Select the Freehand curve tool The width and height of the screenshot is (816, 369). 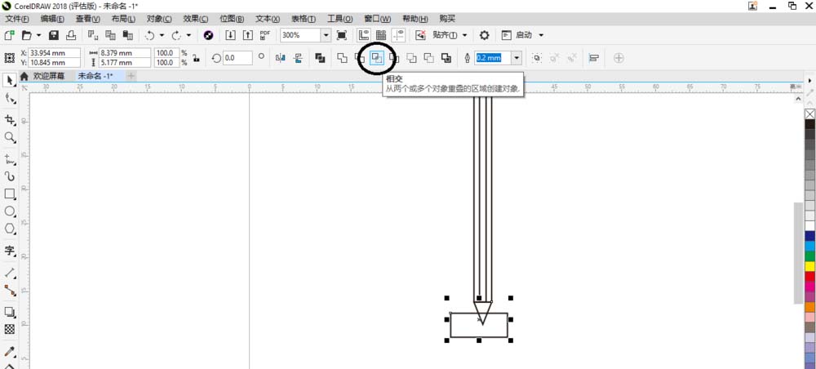pos(10,158)
